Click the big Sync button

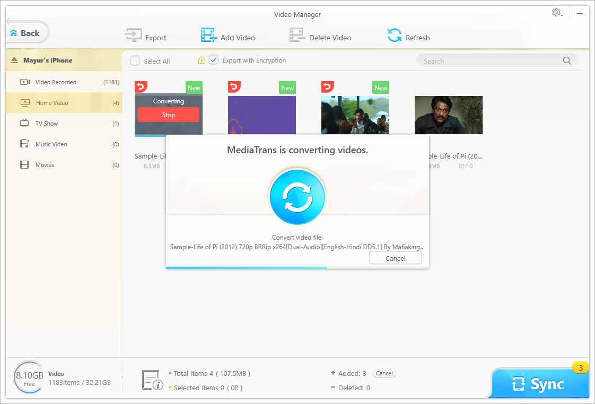[x=539, y=383]
